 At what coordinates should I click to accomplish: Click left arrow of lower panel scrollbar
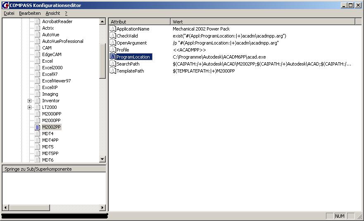[x=6, y=207]
